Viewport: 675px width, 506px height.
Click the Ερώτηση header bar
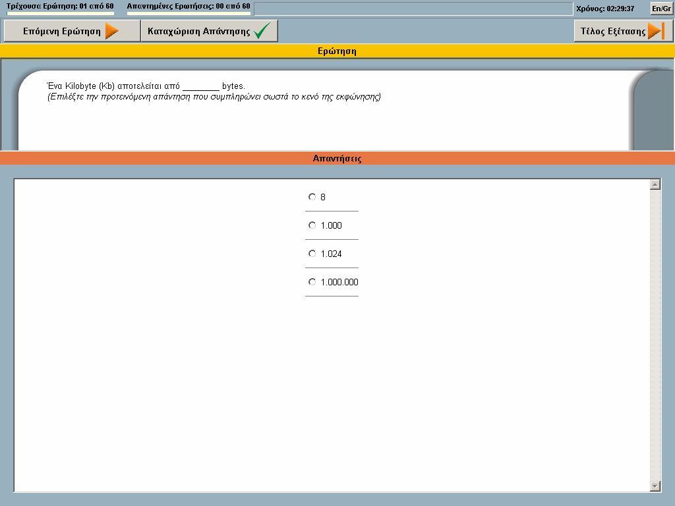(337, 51)
